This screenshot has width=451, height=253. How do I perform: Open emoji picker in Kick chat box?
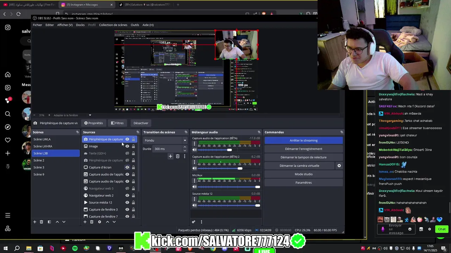(410, 229)
